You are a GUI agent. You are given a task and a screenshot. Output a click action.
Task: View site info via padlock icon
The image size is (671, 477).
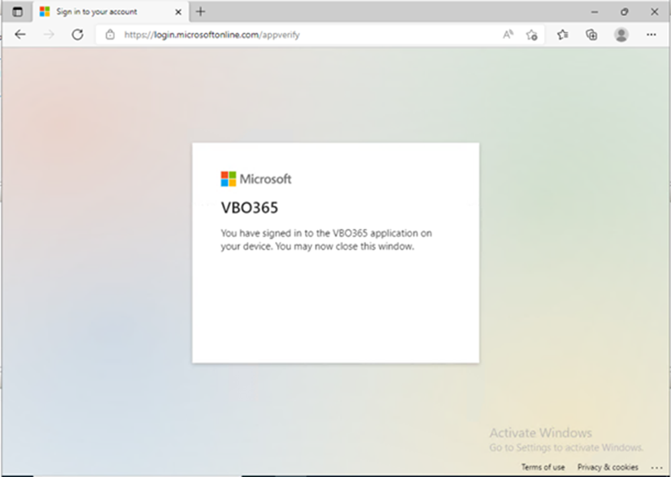click(x=110, y=34)
